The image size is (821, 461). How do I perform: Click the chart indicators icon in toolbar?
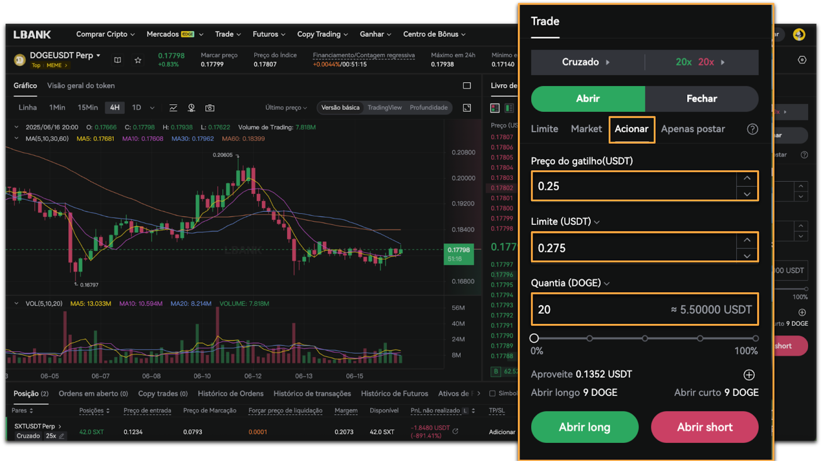(173, 108)
